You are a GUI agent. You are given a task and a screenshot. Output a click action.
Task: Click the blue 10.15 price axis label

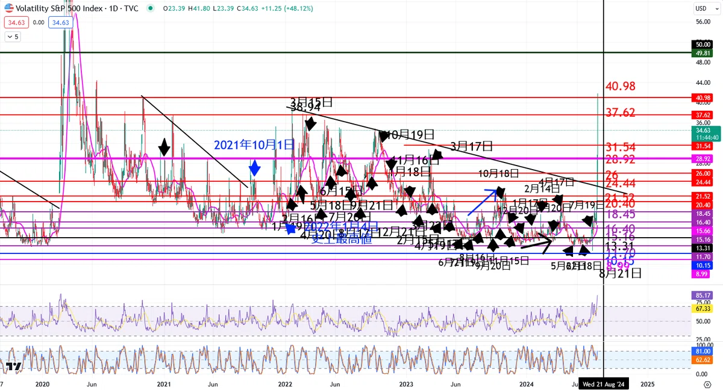click(703, 265)
